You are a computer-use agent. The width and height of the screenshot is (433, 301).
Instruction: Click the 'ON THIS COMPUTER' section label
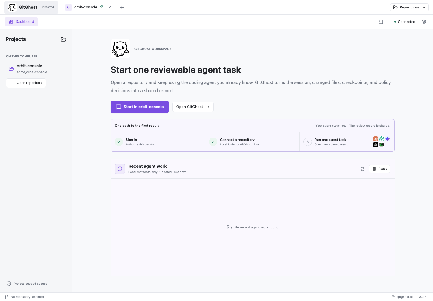[22, 56]
